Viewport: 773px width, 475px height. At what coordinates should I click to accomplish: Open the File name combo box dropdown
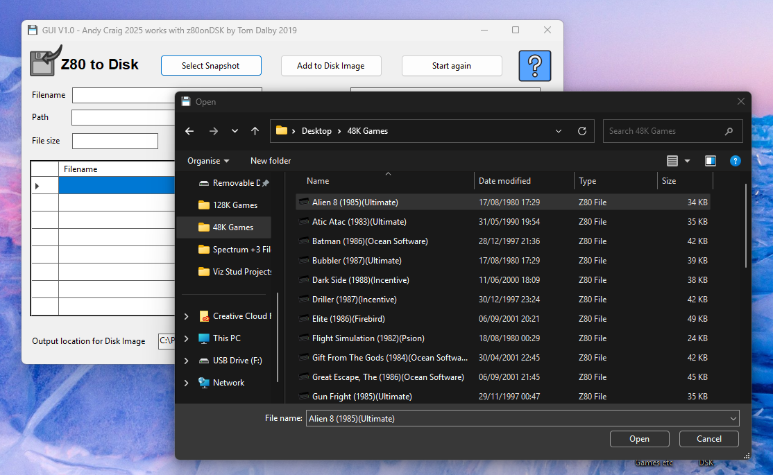pos(733,419)
